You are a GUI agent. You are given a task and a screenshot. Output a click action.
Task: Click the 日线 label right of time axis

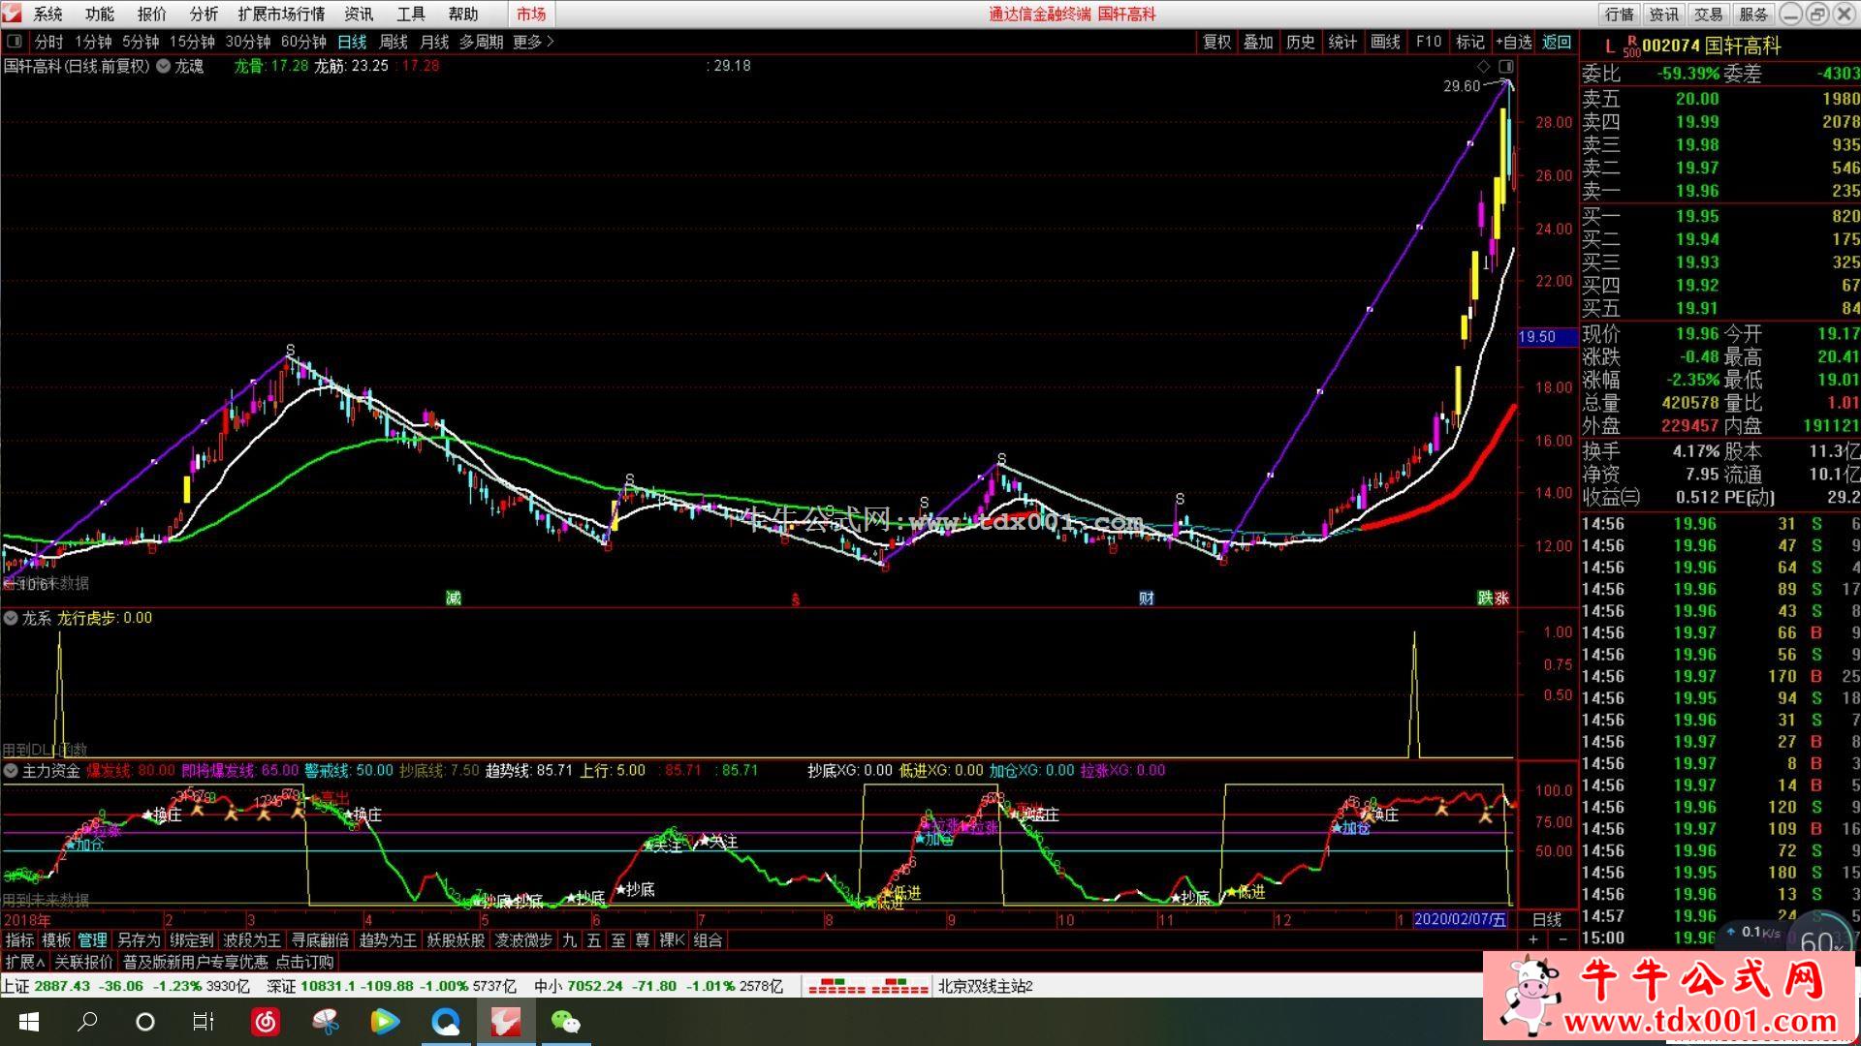(x=1547, y=919)
